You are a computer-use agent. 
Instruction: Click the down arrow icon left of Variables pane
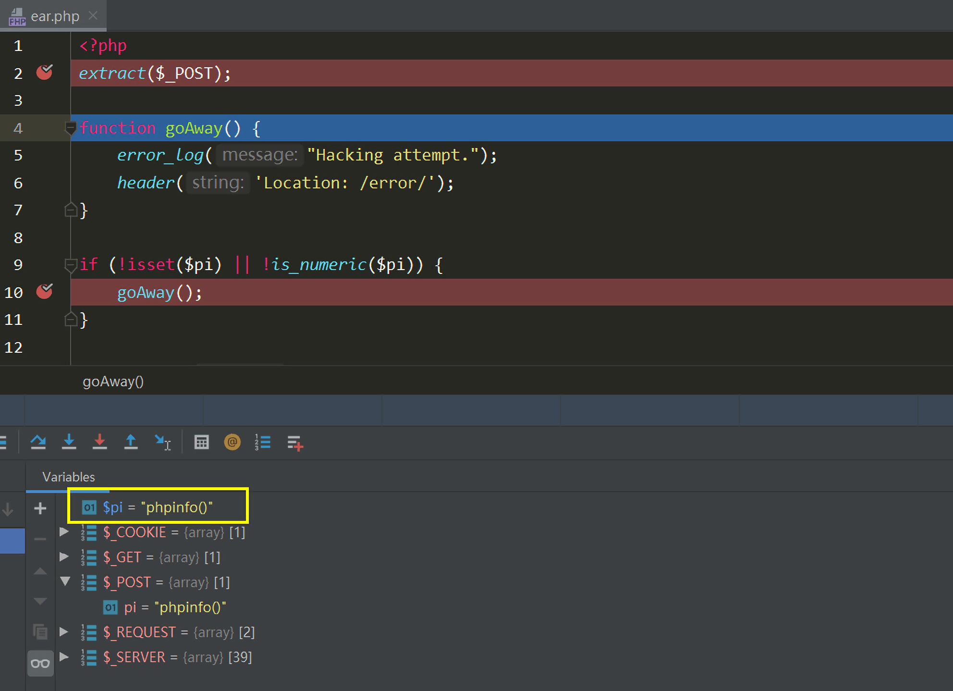click(8, 509)
